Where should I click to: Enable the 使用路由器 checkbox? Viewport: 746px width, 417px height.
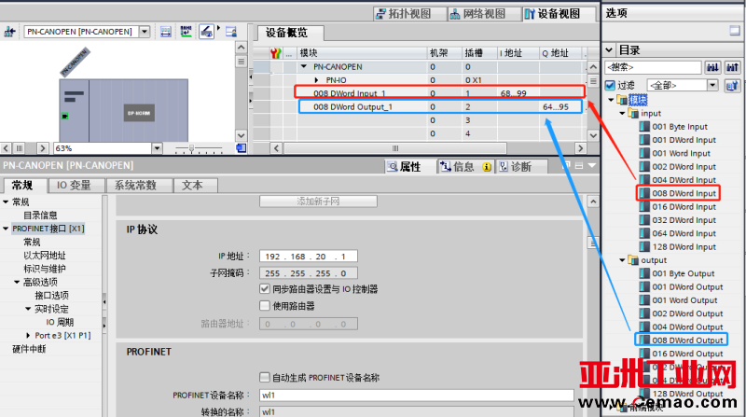click(265, 306)
